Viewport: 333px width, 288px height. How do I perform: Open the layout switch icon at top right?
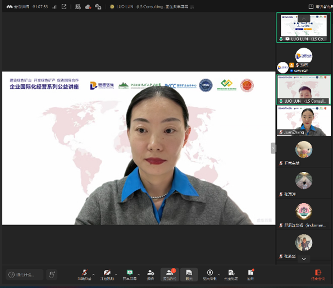coord(311,7)
